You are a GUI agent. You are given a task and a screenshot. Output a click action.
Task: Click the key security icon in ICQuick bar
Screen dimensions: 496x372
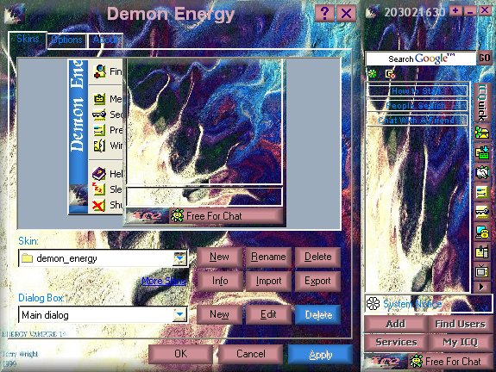pyautogui.click(x=481, y=212)
